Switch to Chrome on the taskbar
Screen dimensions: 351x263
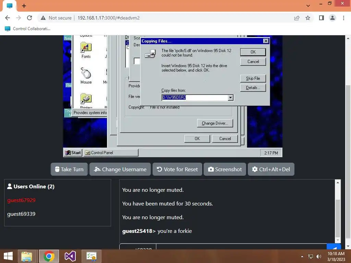[49, 256]
